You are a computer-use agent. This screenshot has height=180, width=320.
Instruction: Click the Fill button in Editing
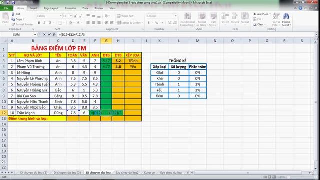(258, 19)
